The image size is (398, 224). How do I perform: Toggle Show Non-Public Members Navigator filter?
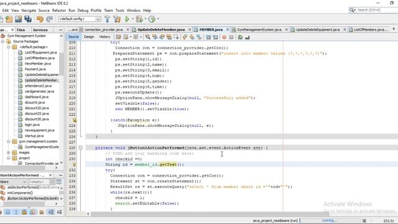click(24, 212)
